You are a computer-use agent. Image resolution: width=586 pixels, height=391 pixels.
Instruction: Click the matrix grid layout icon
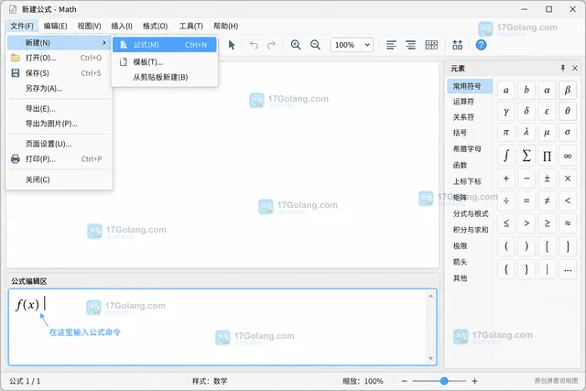click(431, 45)
